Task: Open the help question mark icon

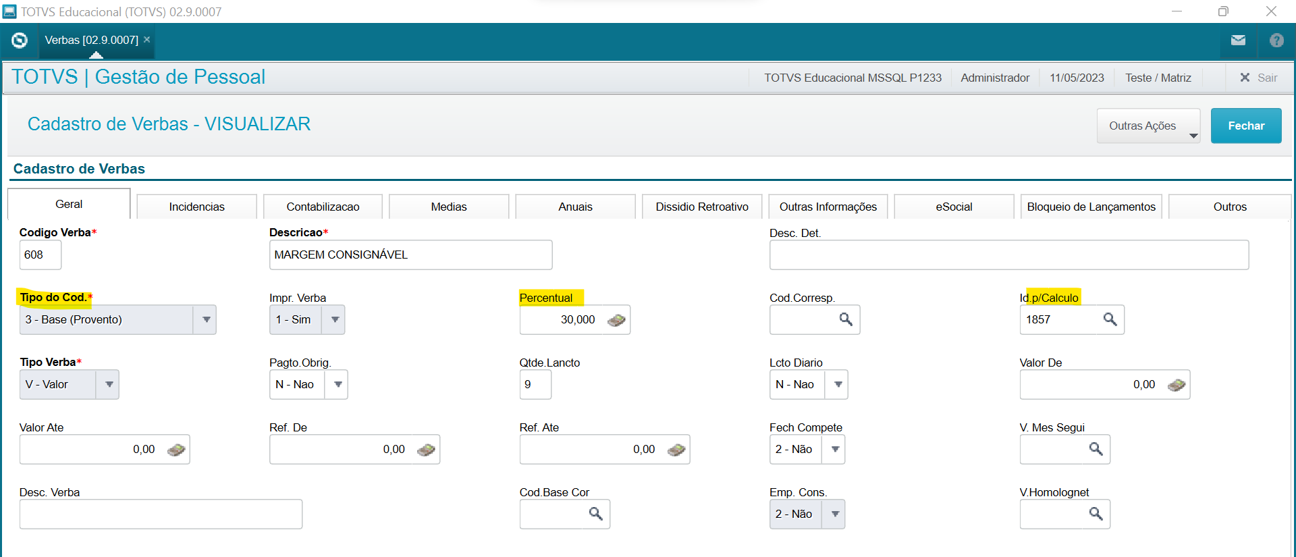Action: pyautogui.click(x=1276, y=41)
